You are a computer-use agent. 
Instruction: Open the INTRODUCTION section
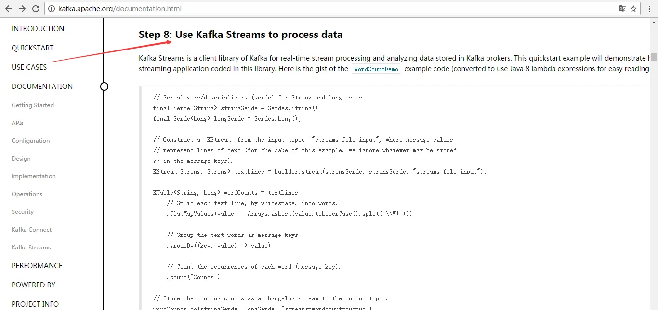[x=38, y=29]
